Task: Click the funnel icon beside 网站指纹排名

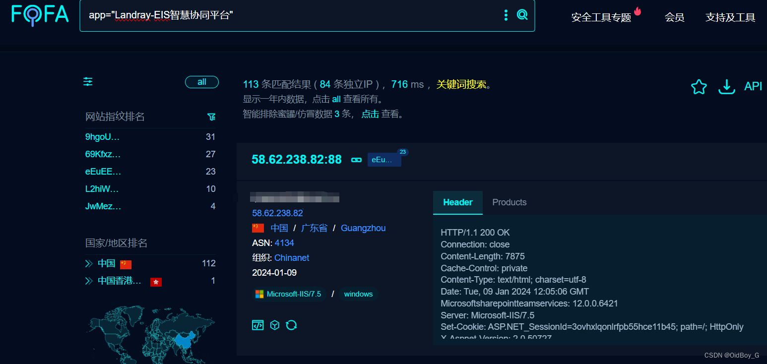Action: pyautogui.click(x=211, y=117)
